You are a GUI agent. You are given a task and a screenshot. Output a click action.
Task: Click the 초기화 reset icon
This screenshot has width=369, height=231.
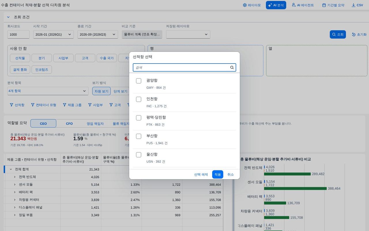354,34
